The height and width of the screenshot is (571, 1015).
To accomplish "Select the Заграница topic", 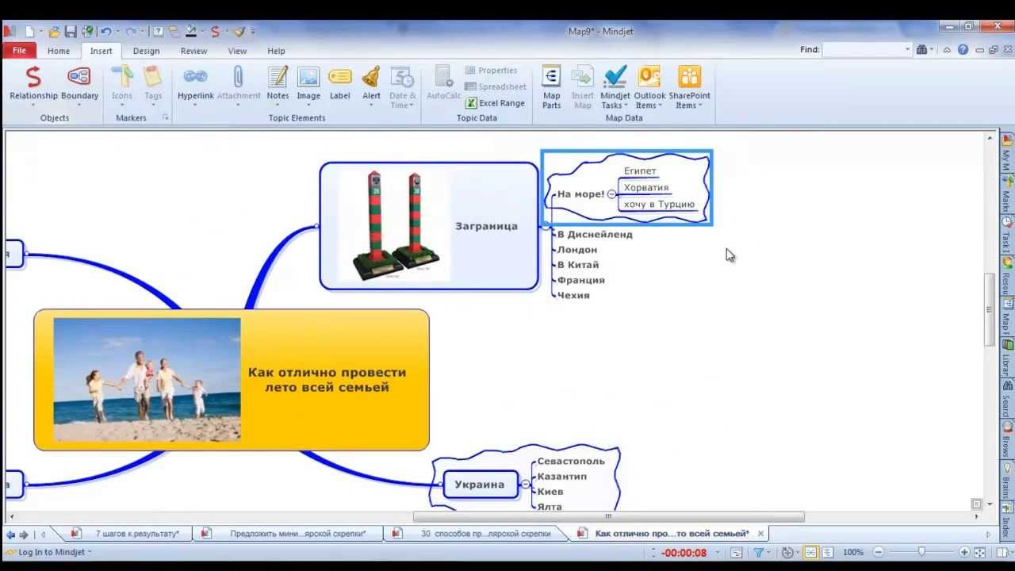I will [x=428, y=226].
